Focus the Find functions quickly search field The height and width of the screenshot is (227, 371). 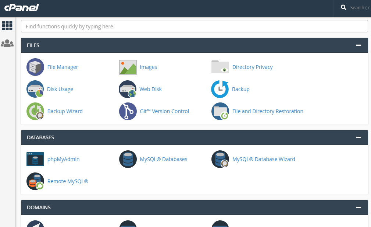click(x=194, y=27)
